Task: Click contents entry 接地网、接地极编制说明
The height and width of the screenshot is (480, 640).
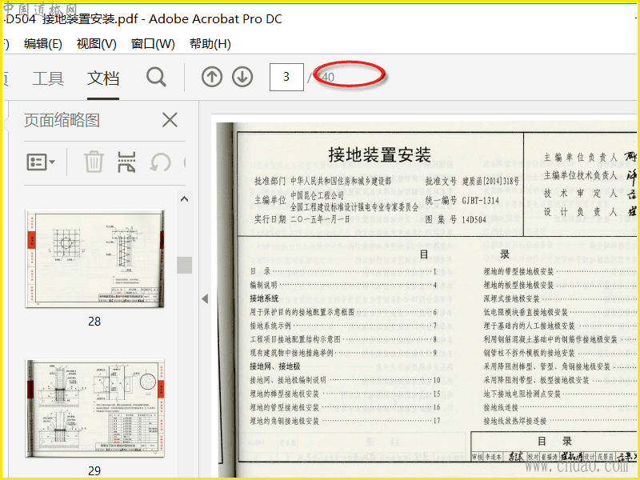Action: point(288,380)
